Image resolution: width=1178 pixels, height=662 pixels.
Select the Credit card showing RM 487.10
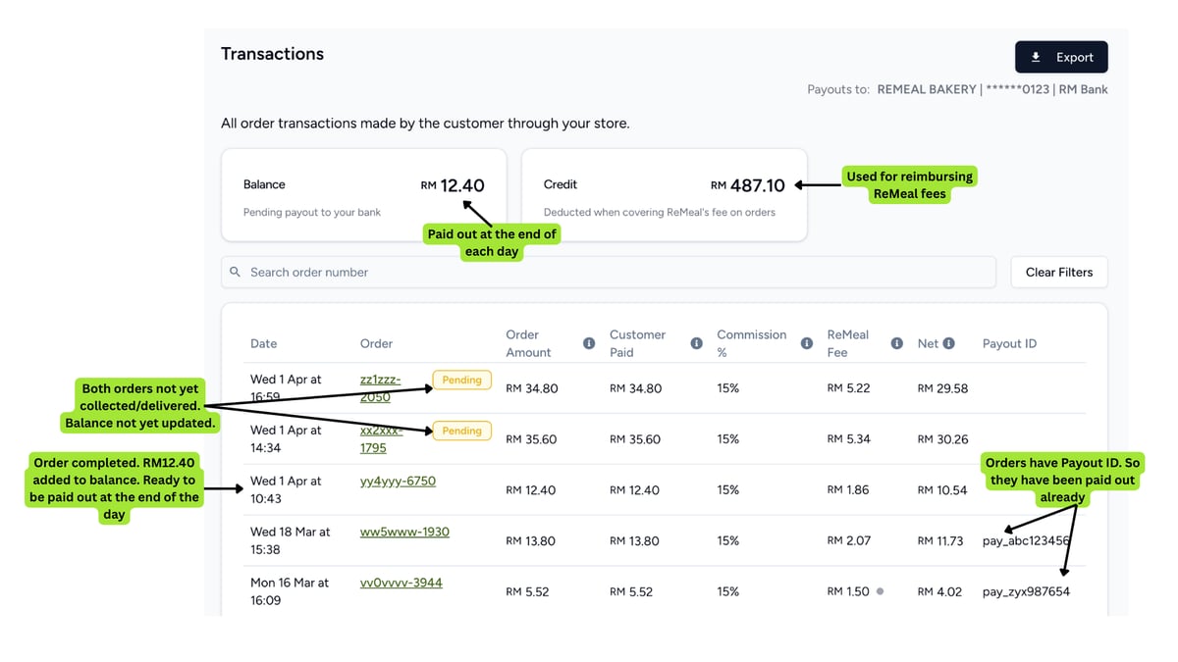(664, 194)
